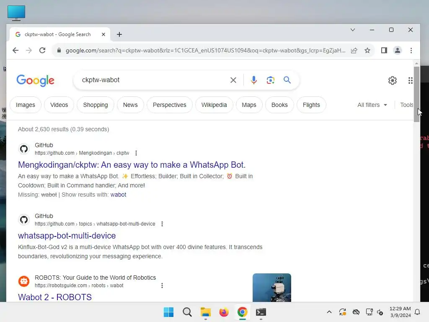Filter results by Images
429x322 pixels.
coord(26,105)
